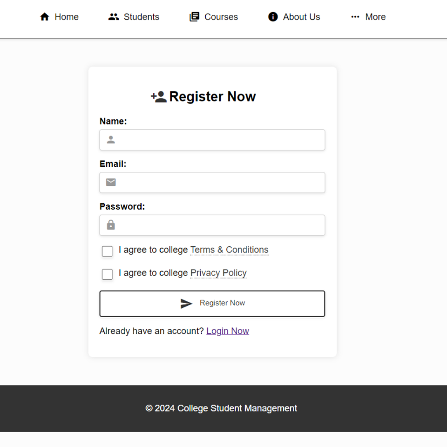Image resolution: width=447 pixels, height=447 pixels.
Task: Open the Terms & Conditions link text
Action: click(x=229, y=250)
